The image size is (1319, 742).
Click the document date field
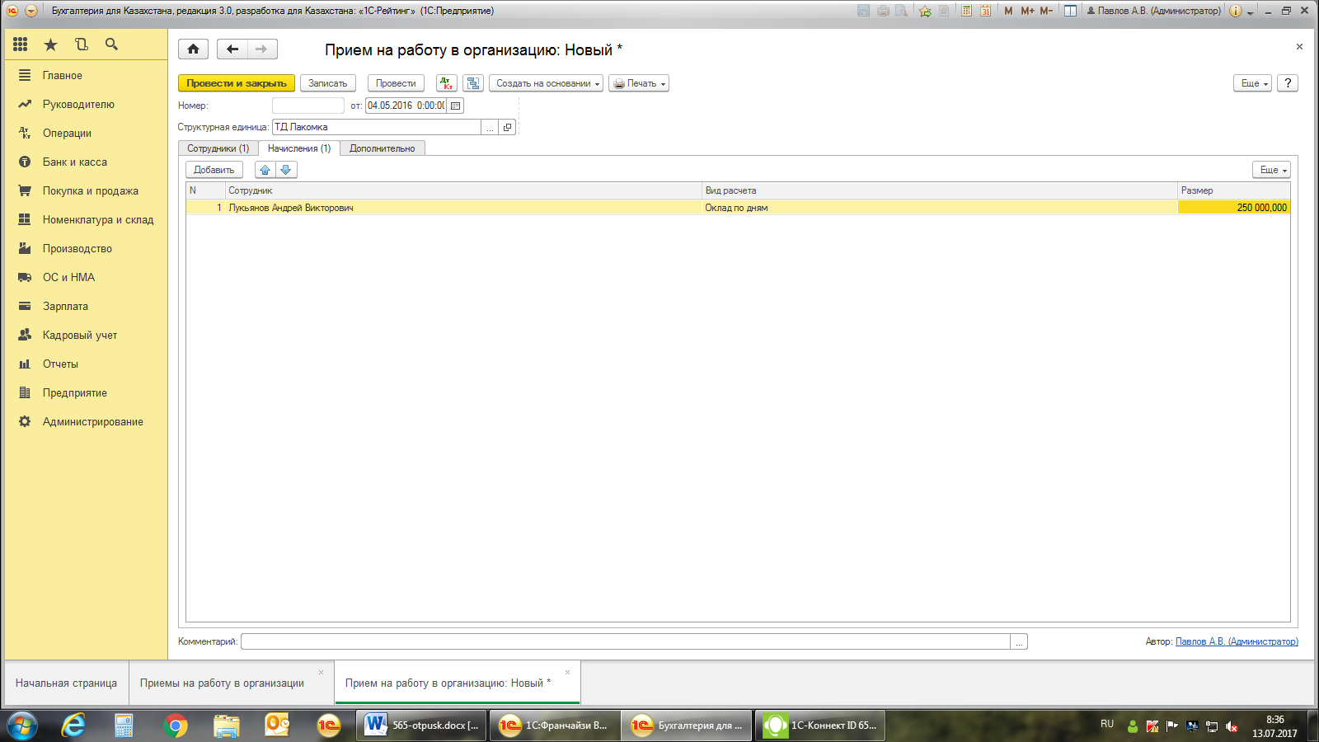pyautogui.click(x=406, y=106)
